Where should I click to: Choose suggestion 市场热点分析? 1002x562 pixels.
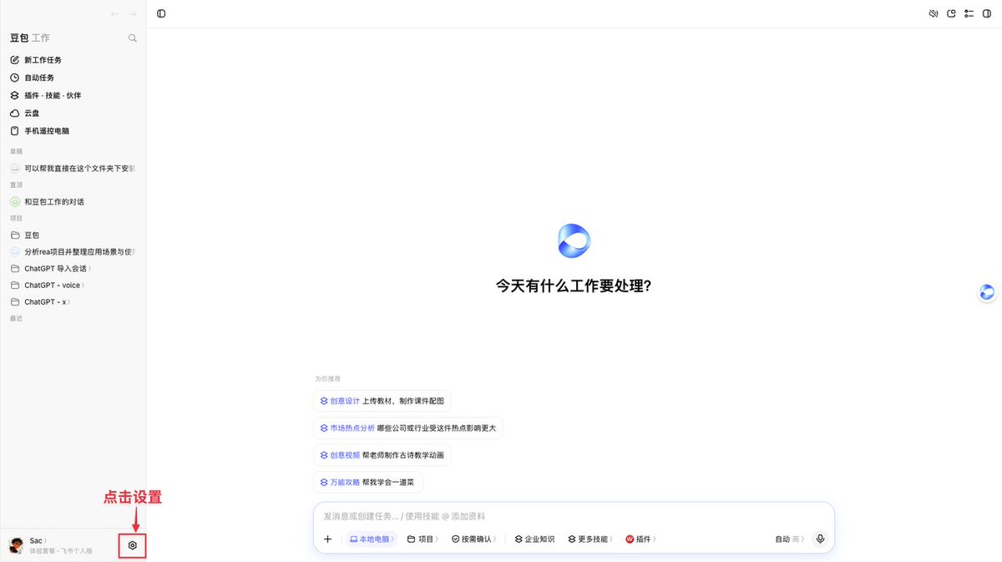point(407,428)
